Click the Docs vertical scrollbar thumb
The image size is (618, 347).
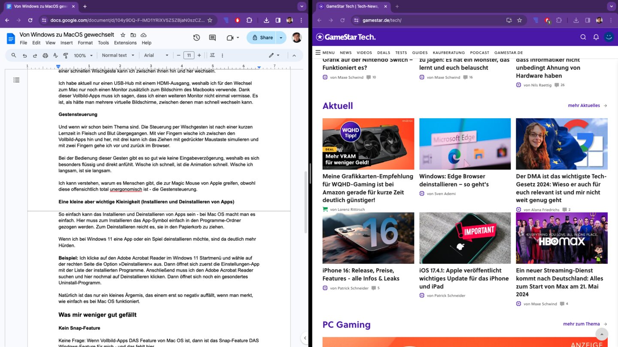point(306,201)
